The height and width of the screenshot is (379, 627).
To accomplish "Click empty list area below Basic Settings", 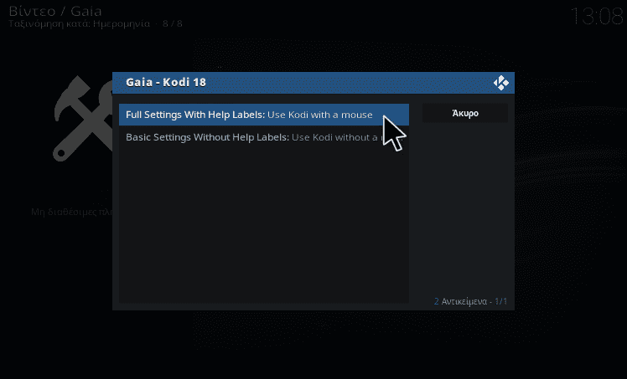I will (264, 225).
